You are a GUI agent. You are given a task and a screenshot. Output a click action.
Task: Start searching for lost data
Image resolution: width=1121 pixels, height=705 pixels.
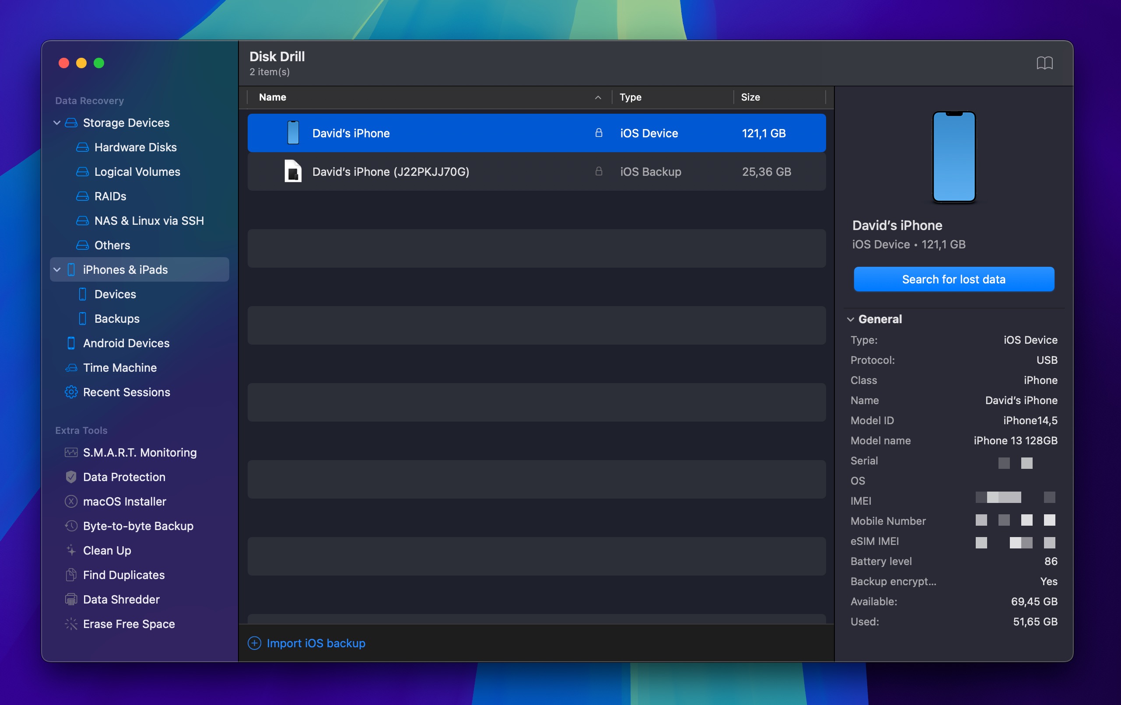(954, 279)
